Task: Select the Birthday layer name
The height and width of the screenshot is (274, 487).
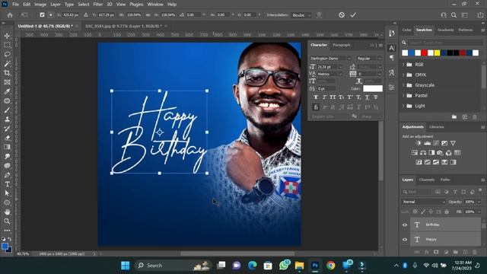Action: (432, 225)
